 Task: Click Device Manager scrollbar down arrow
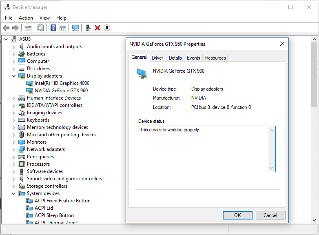[315, 220]
